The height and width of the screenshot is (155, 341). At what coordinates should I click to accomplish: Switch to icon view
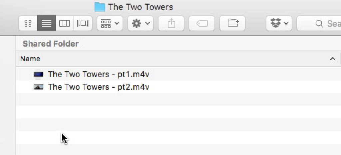click(x=28, y=23)
